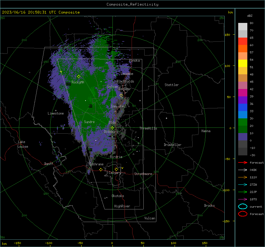Click the Strathmore label

143,174
